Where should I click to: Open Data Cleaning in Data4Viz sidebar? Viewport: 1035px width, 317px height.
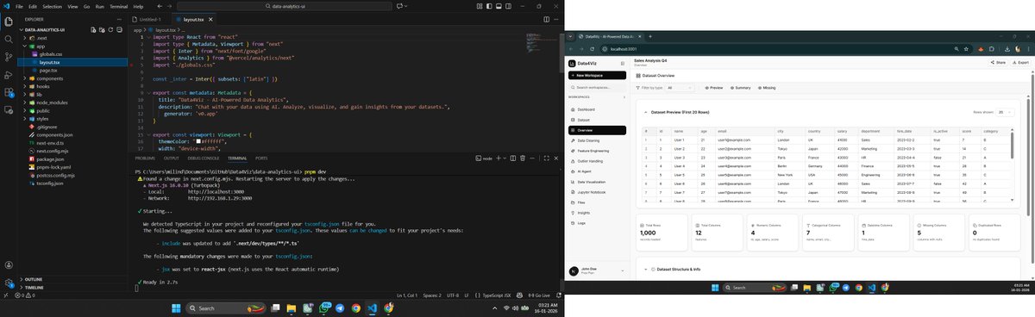point(589,140)
